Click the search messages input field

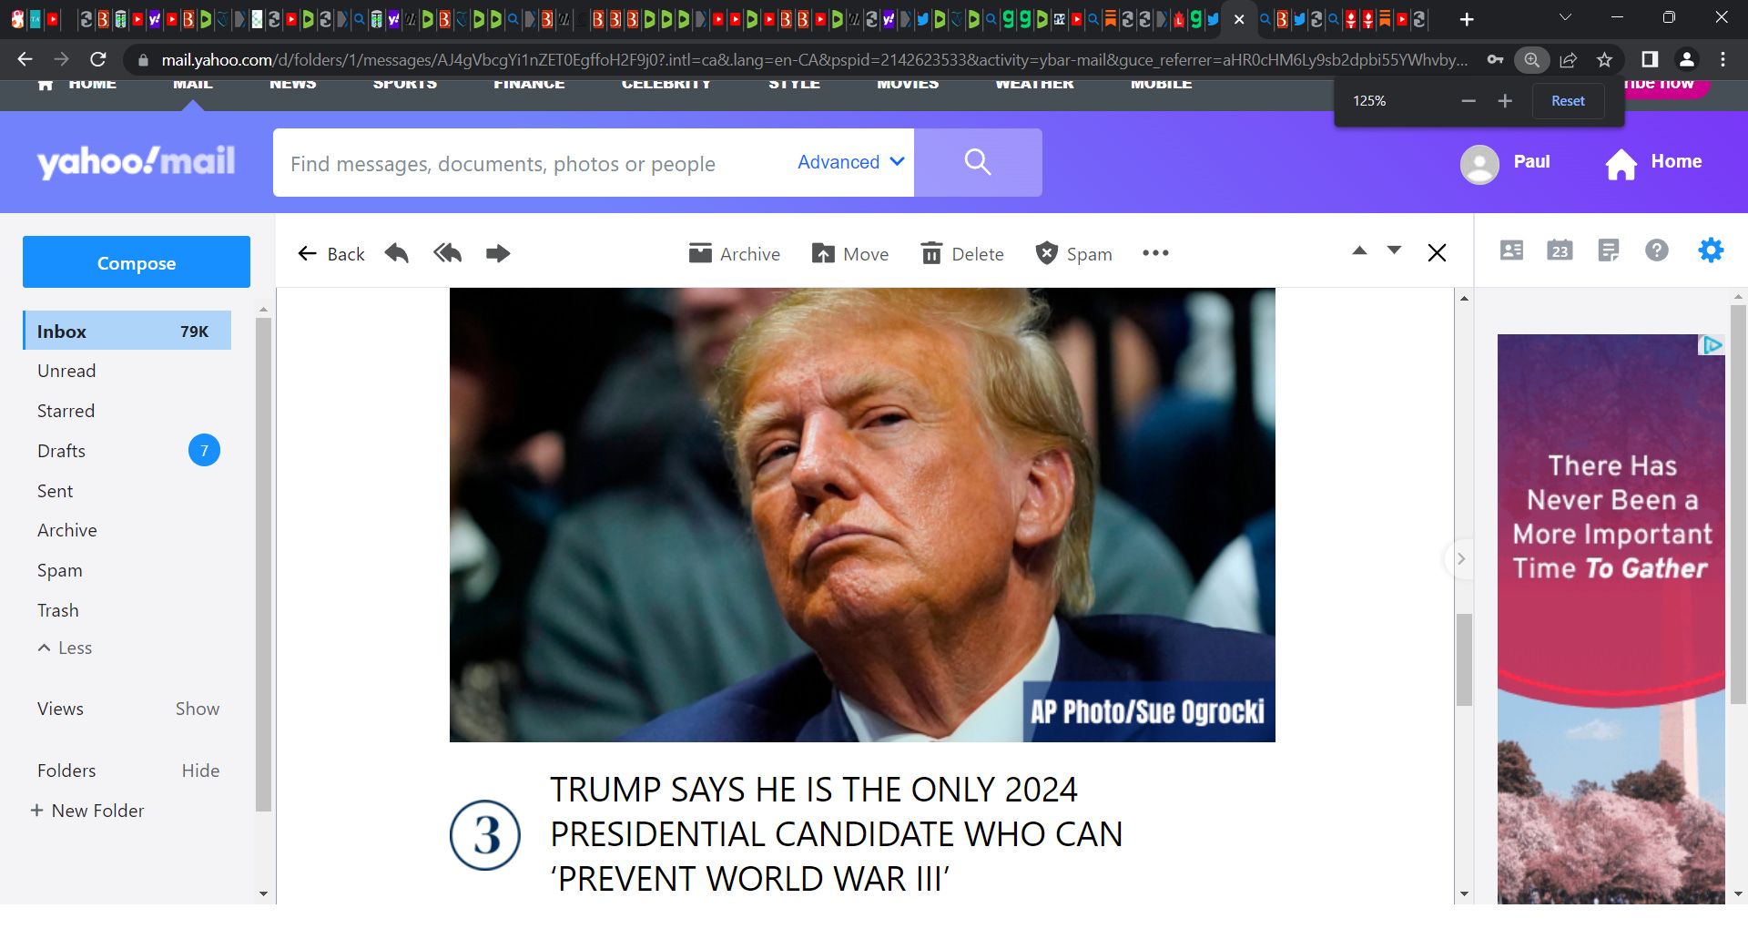pos(537,163)
